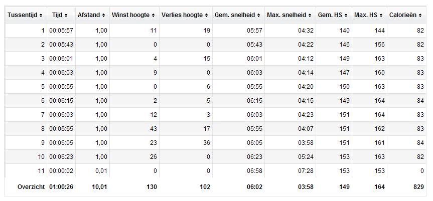433x201 pixels.
Task: Sort by the Tussentijd column arrow icon
Action: [41, 16]
